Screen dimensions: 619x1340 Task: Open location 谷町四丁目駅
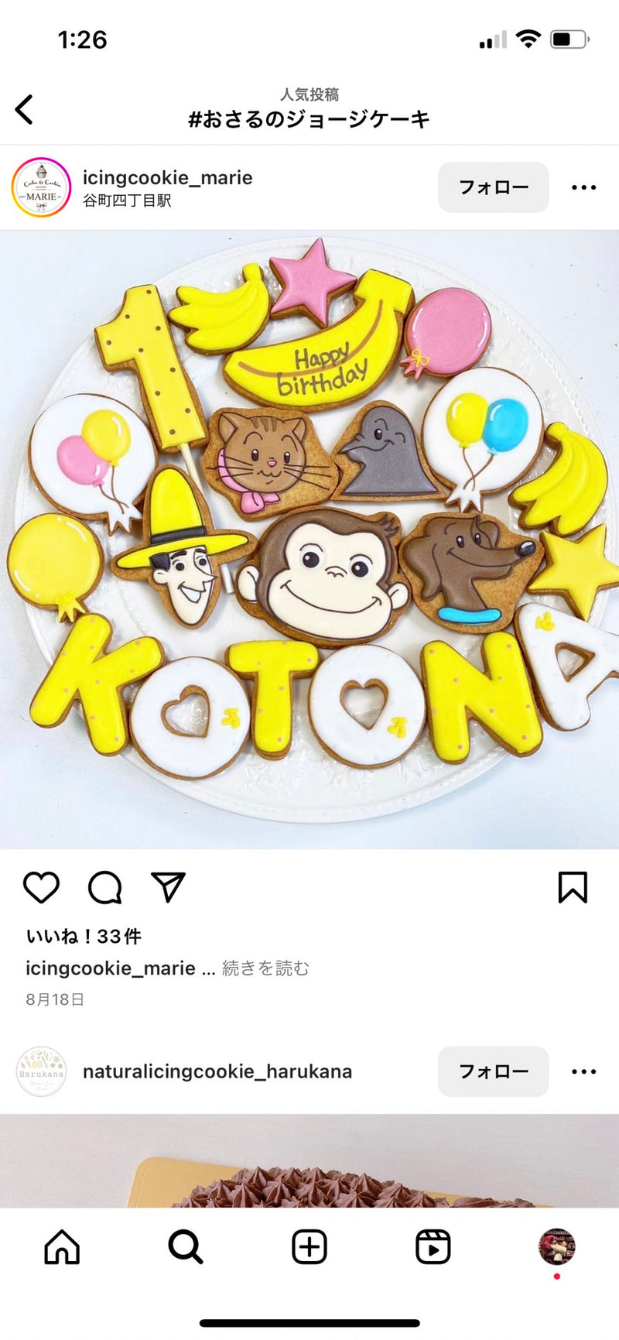(x=127, y=200)
